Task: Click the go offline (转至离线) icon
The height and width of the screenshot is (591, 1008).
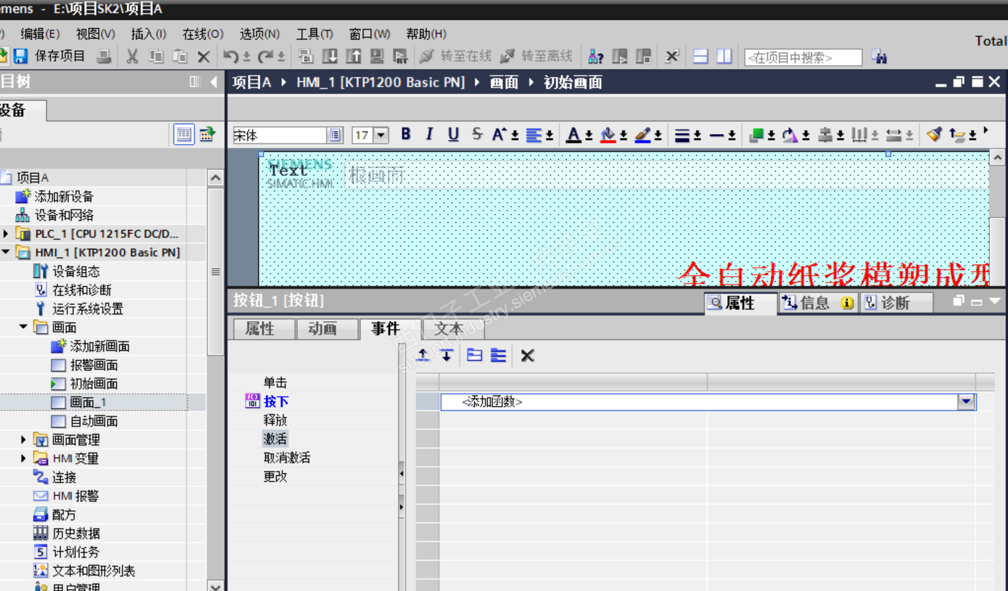Action: (x=507, y=56)
